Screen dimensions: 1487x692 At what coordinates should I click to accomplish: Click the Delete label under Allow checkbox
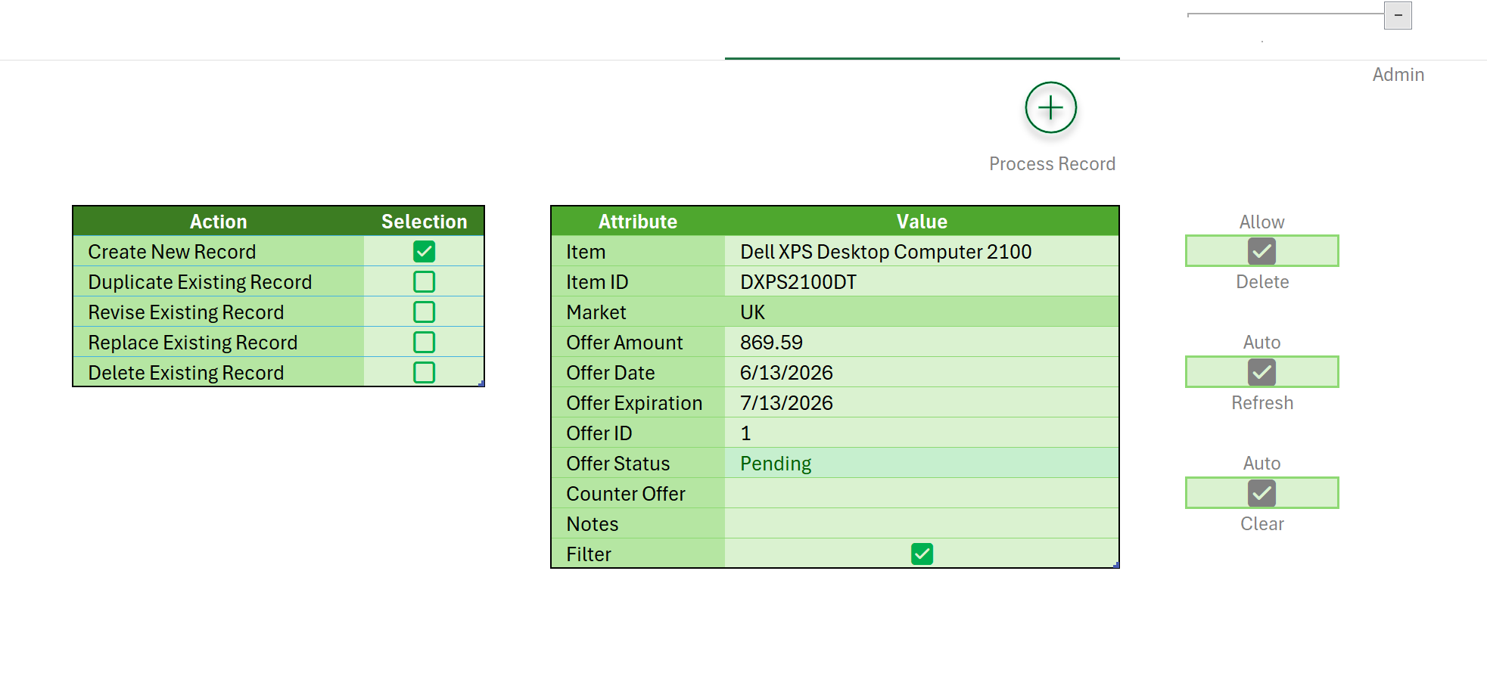1262,282
